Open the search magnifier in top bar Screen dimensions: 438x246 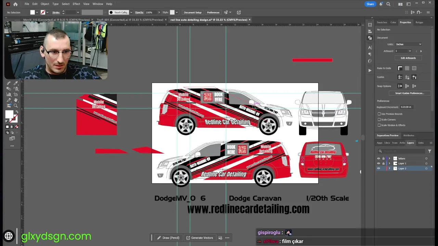[x=388, y=4]
